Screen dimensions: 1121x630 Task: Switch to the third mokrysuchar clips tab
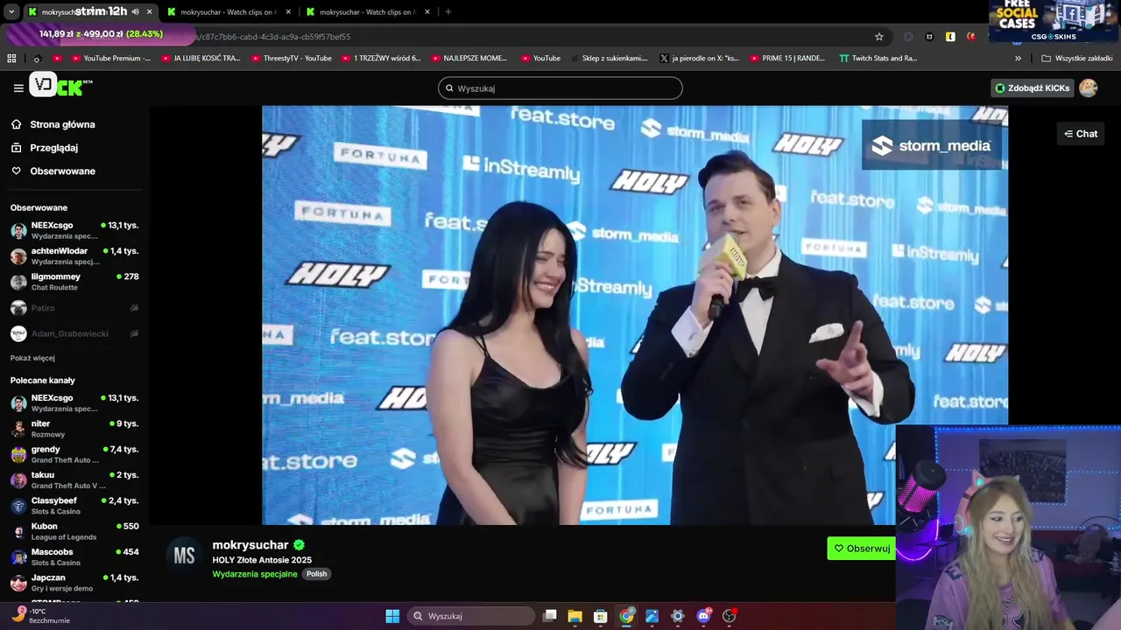(x=368, y=12)
